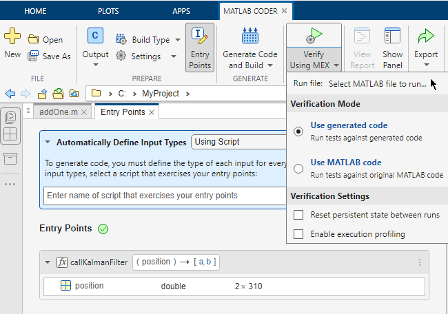Collapse the callKalmanFilter entry point
This screenshot has width=448, height=314.
[48, 262]
